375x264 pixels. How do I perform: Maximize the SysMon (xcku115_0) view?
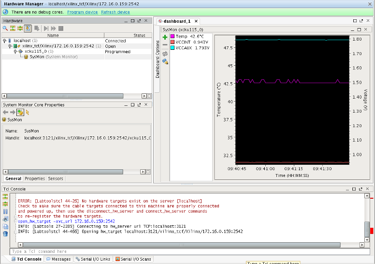pos(359,29)
